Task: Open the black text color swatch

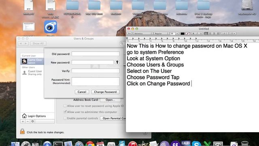Action: (183, 34)
